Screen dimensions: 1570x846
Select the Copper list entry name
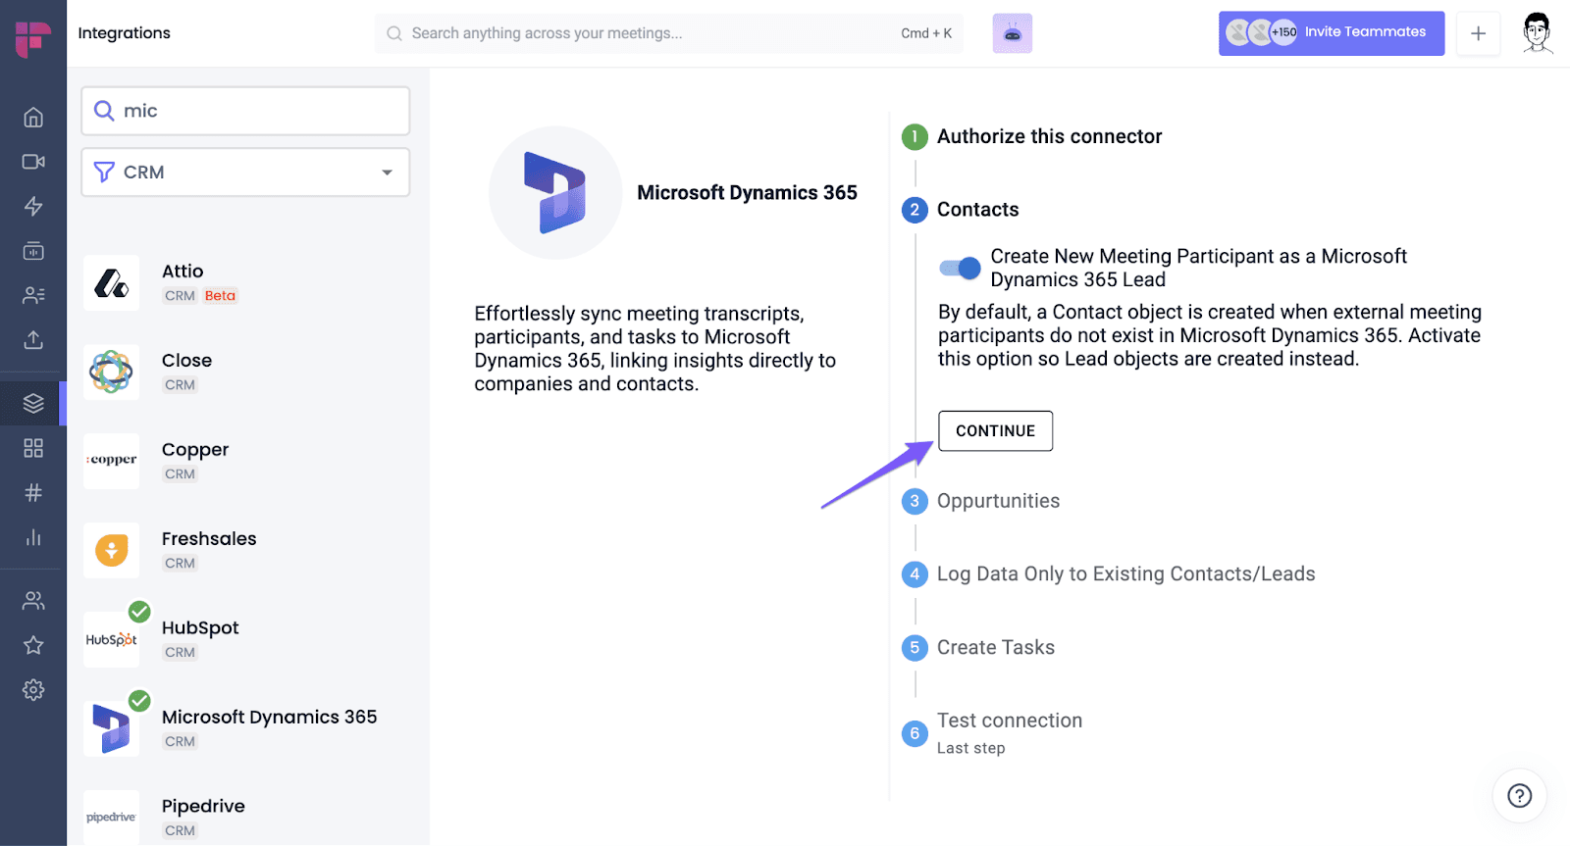pyautogui.click(x=195, y=450)
